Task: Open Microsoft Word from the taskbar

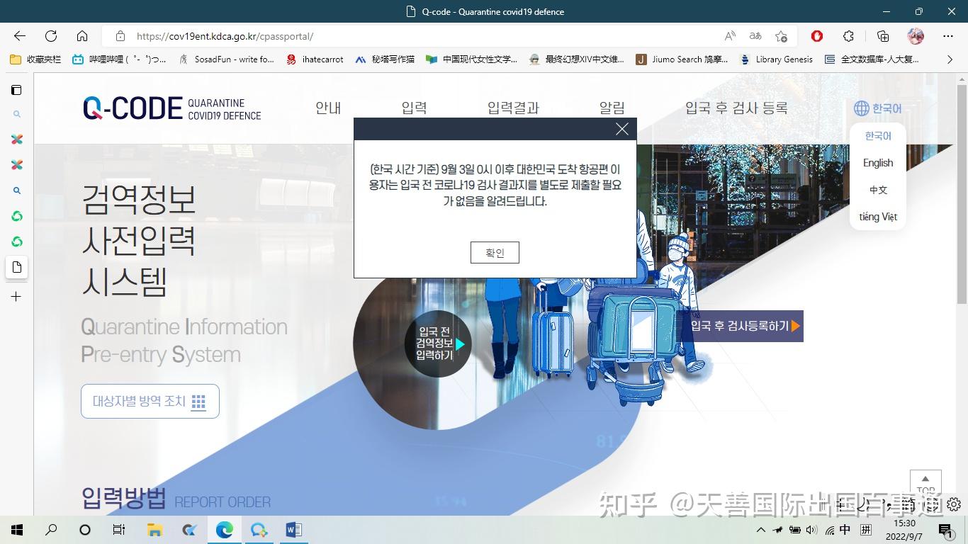Action: coord(293,530)
